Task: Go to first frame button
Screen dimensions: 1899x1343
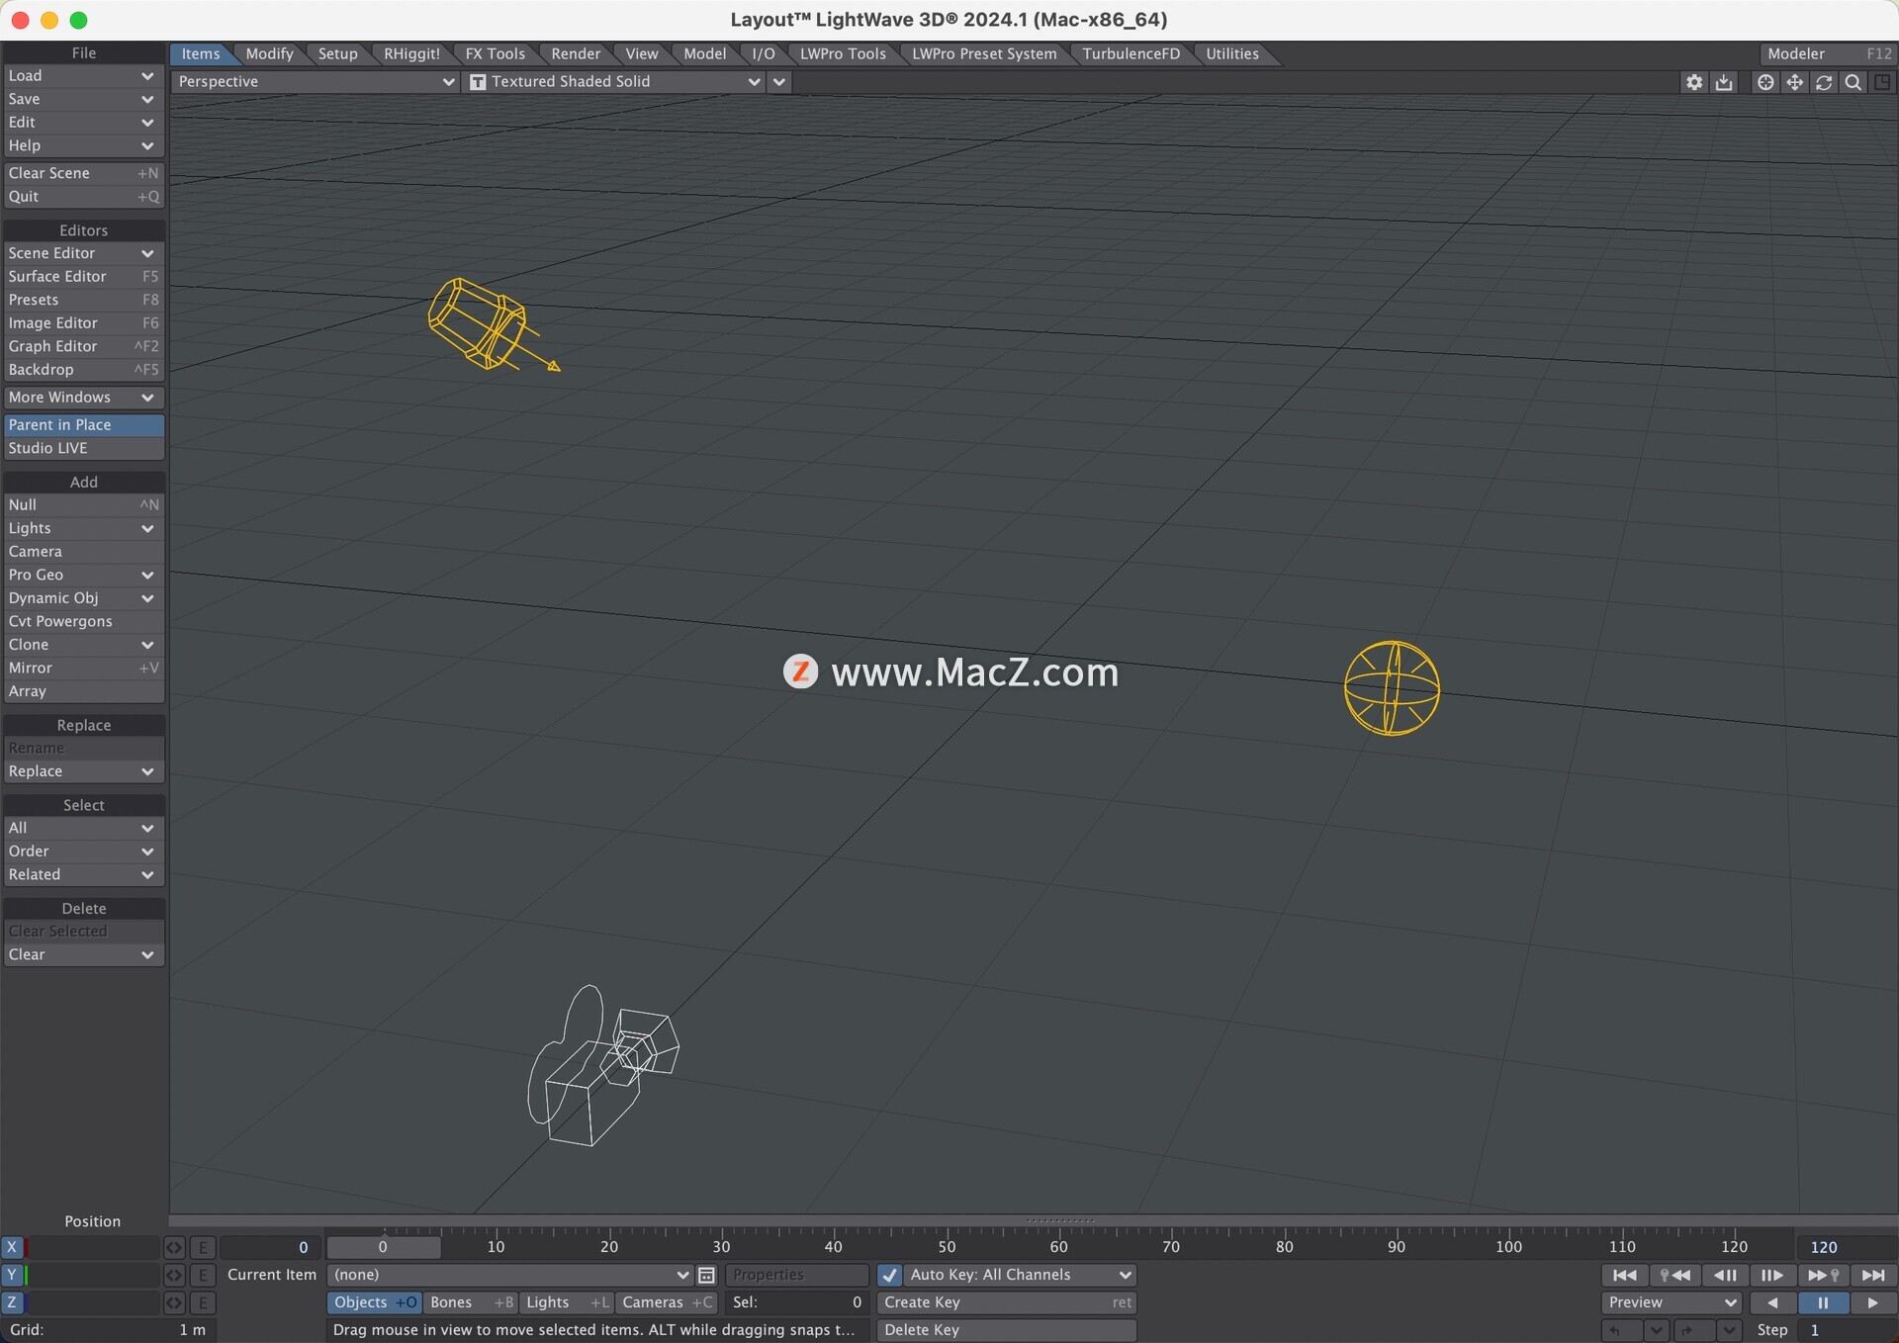Action: point(1624,1276)
